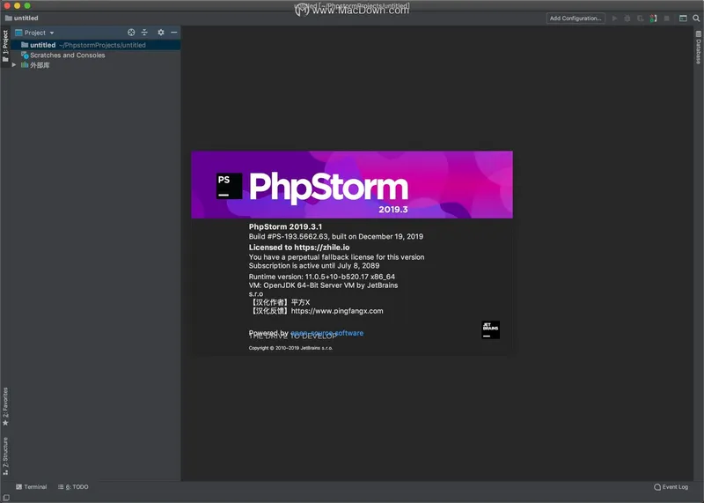Click the PhpStorm 2019.3.1 version heading
Screen dimensions: 704x503
[x=285, y=226]
